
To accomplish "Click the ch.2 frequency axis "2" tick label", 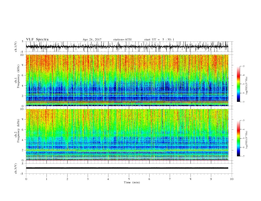I will [23, 150].
